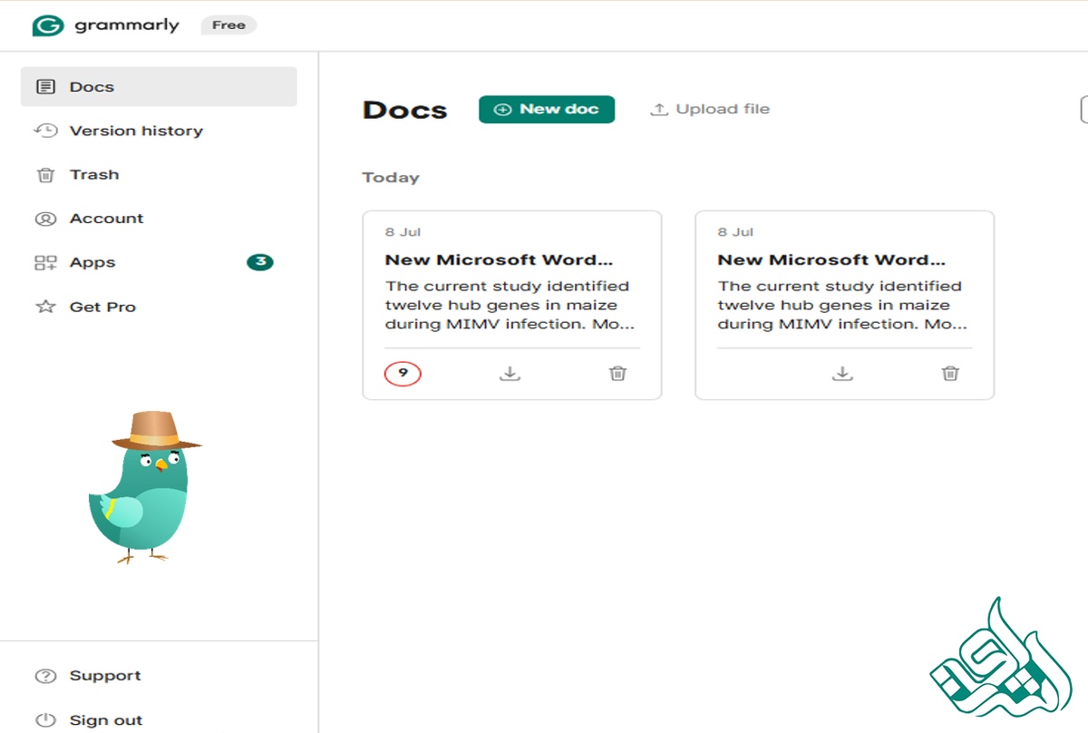Open Trash in the sidebar

[93, 174]
